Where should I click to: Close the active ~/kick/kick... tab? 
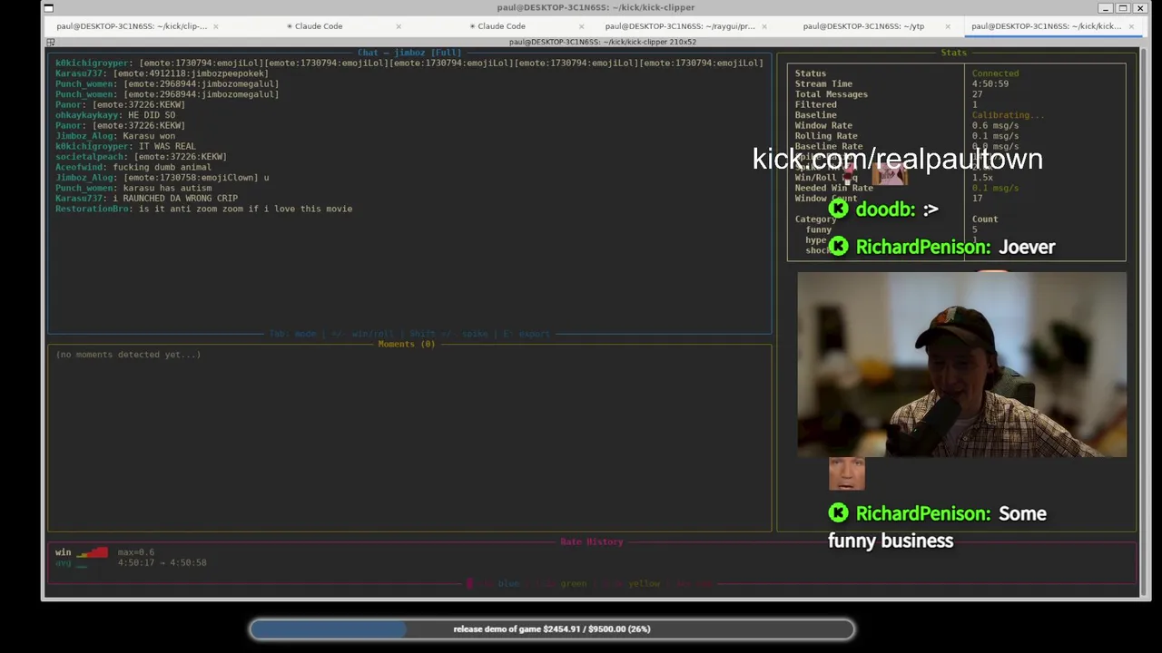pyautogui.click(x=1131, y=26)
